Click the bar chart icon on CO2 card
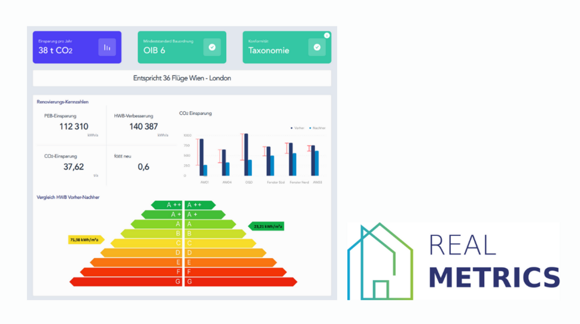The image size is (580, 324). tap(107, 47)
